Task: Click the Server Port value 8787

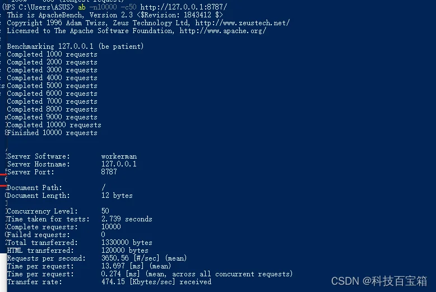Action: pos(109,172)
